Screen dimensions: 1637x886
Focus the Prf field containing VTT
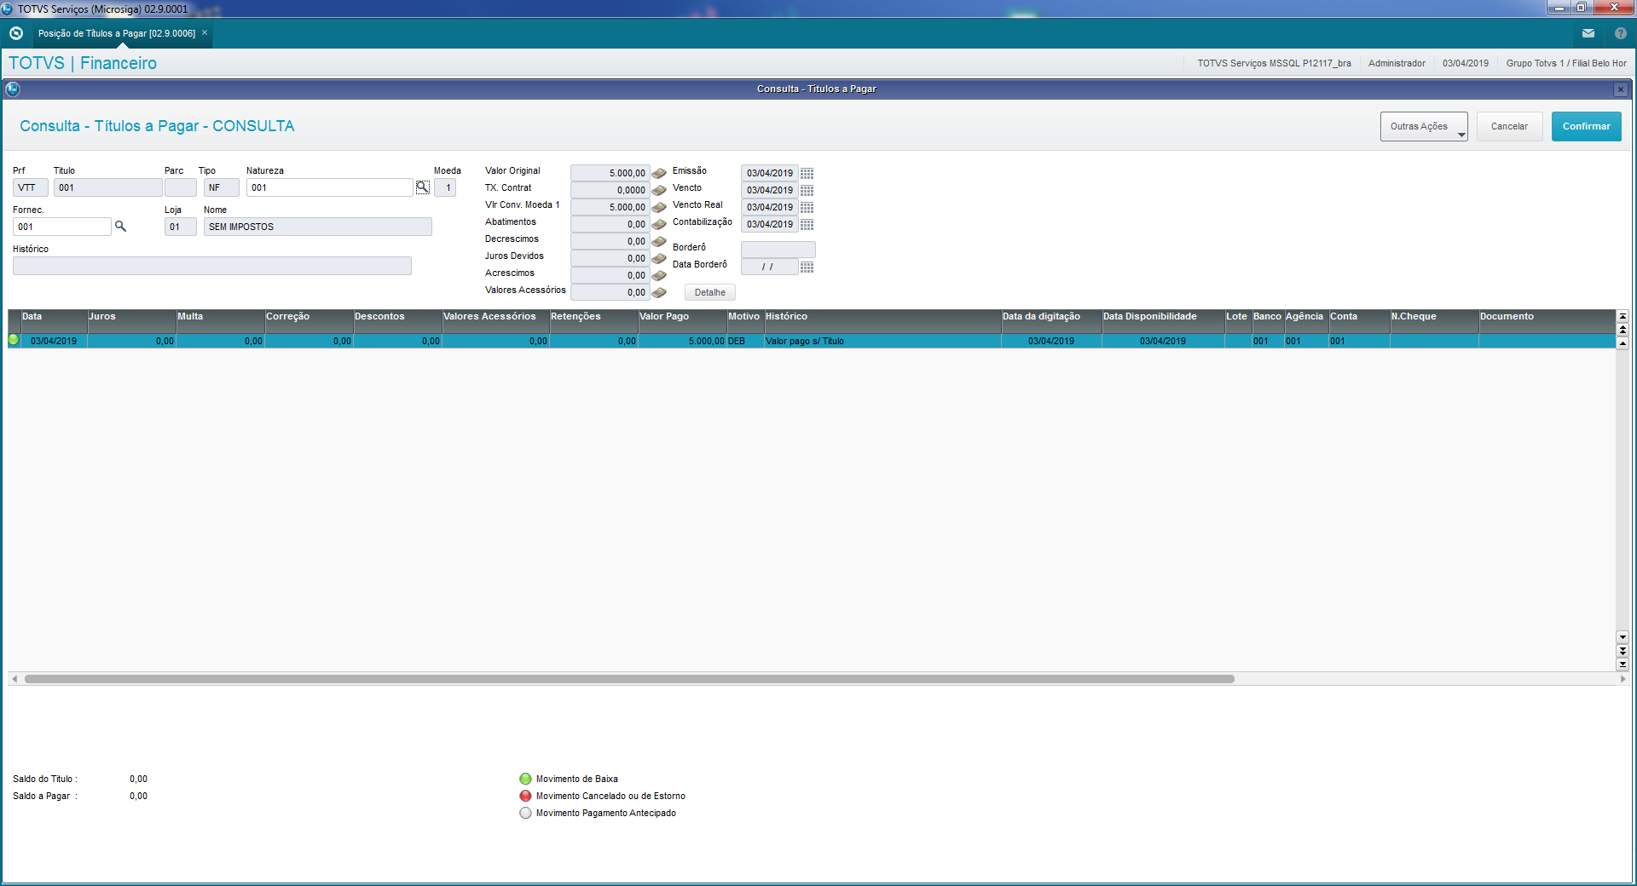[31, 187]
